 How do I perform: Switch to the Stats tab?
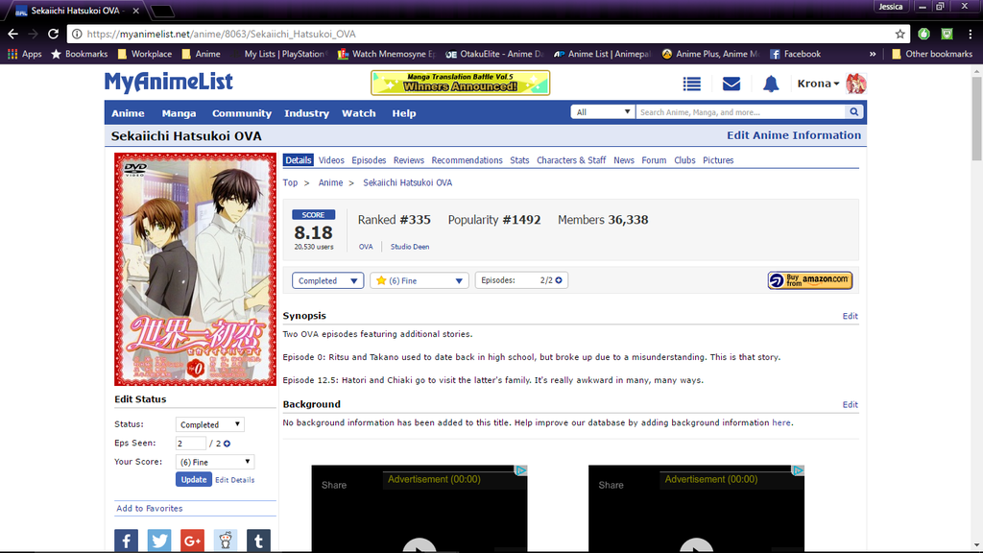pos(519,160)
